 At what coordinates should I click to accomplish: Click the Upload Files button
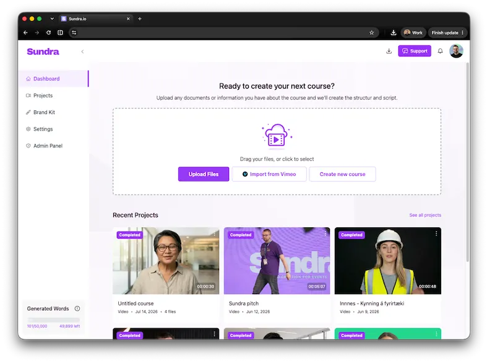204,174
